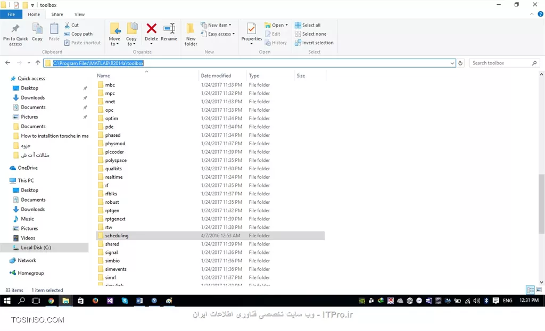Open Windows Start menu
545x331 pixels.
pyautogui.click(x=7, y=301)
